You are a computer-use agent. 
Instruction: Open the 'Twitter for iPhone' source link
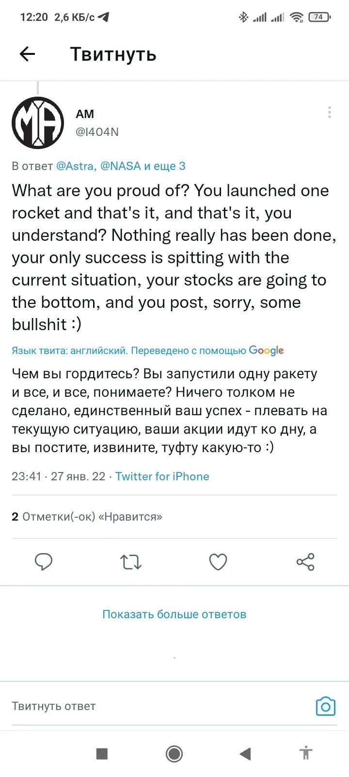(x=162, y=476)
